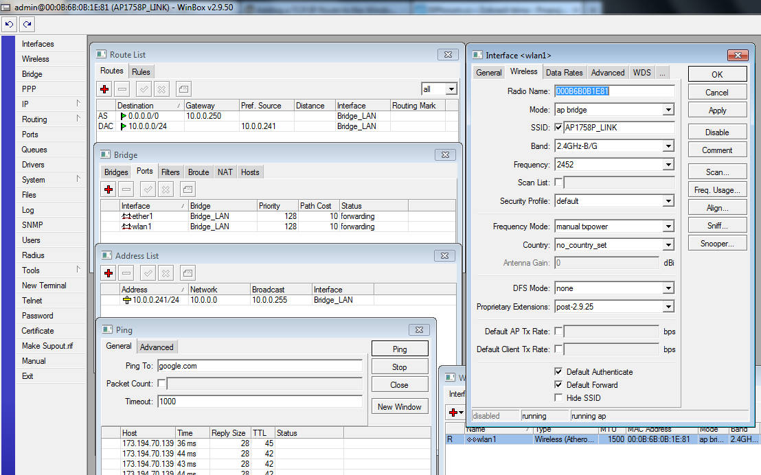Open the Route List 'all' filter dropdown
The image size is (761, 475).
[x=451, y=89]
